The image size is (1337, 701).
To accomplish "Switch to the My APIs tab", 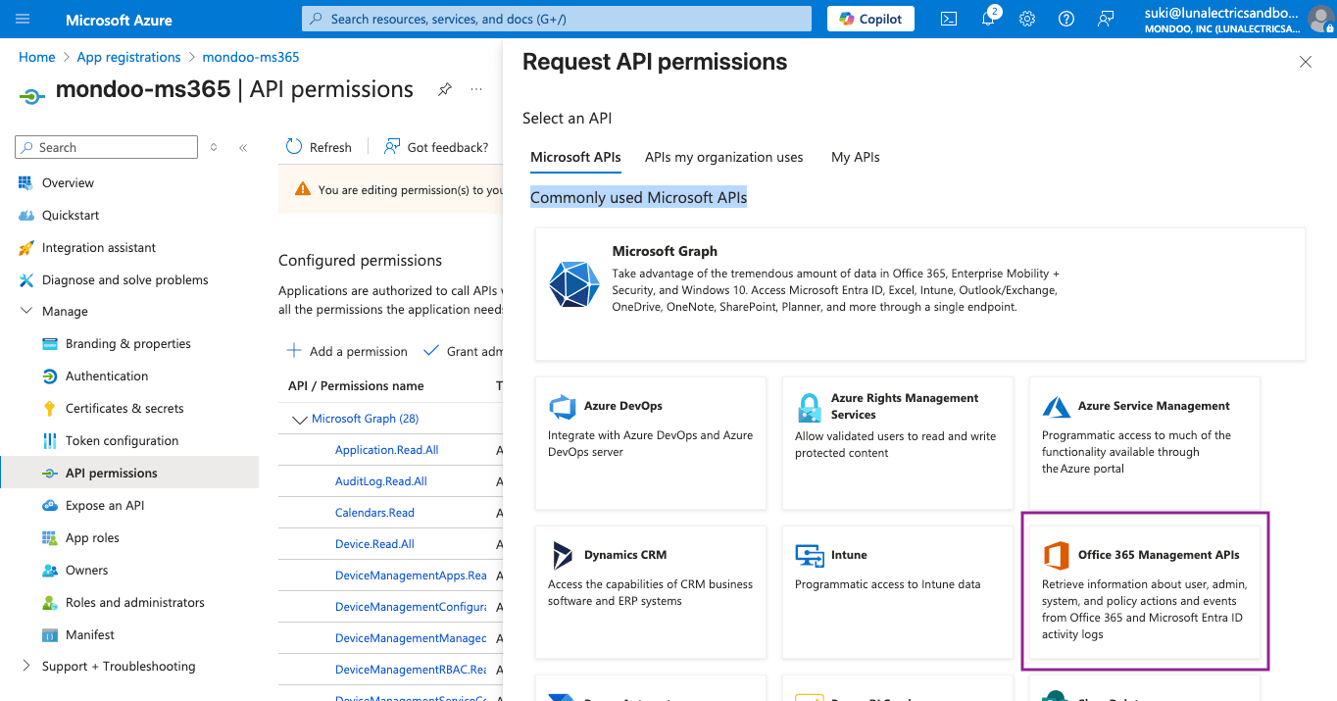I will [855, 157].
